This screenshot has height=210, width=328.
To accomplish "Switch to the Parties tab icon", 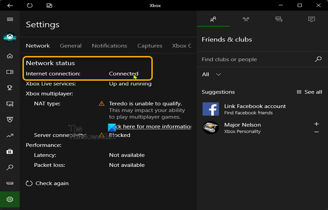I will tap(246, 19).
